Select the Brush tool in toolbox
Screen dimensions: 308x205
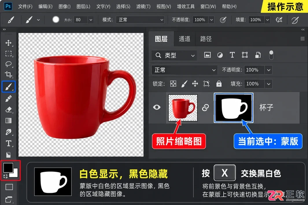(x=8, y=87)
